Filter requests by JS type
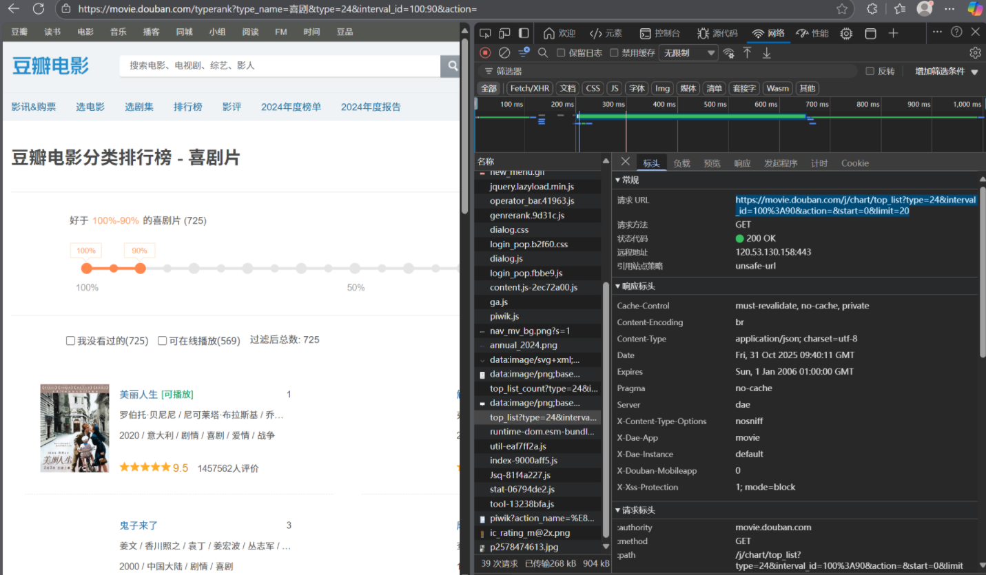This screenshot has height=575, width=986. point(614,88)
